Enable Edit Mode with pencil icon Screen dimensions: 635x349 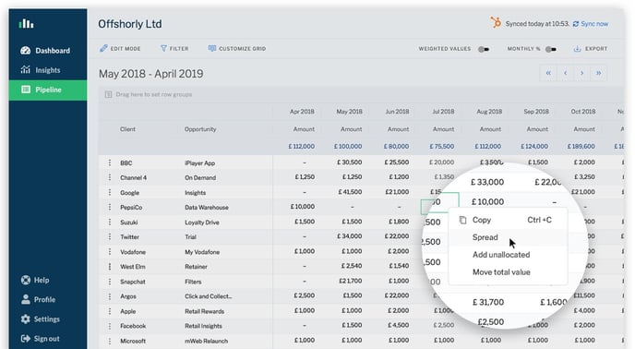pyautogui.click(x=120, y=49)
